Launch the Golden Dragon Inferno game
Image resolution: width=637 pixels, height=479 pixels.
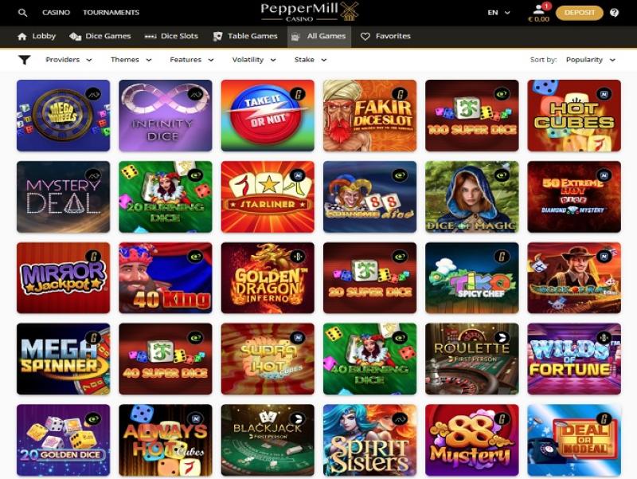(x=268, y=277)
